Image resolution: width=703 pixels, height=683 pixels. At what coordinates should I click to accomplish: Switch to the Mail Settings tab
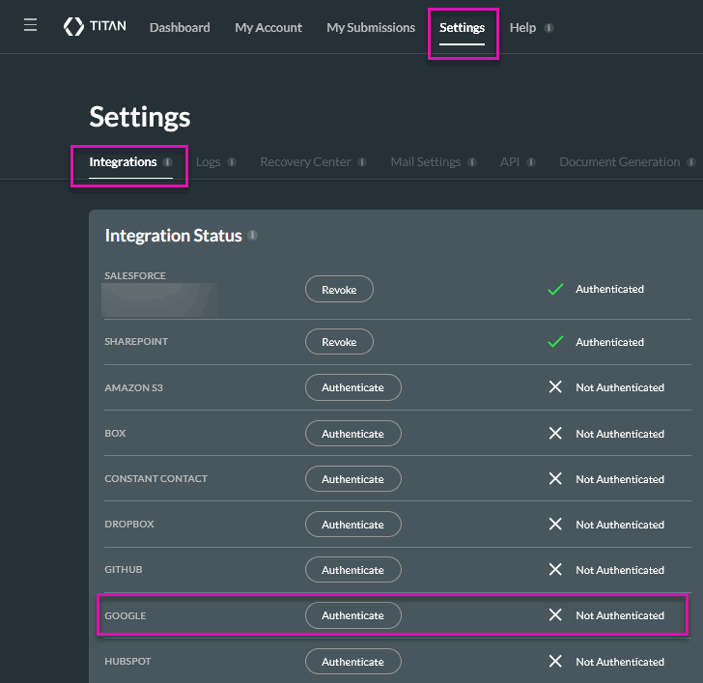(x=426, y=162)
